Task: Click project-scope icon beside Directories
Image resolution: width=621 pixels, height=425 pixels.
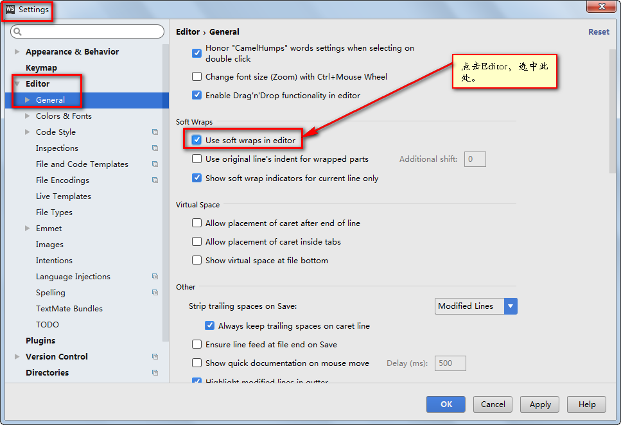Action: [155, 373]
